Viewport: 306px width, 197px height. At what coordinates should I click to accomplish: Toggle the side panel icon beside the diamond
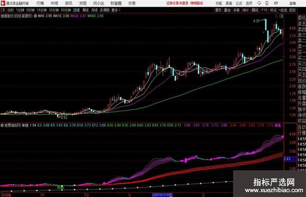pos(281,16)
